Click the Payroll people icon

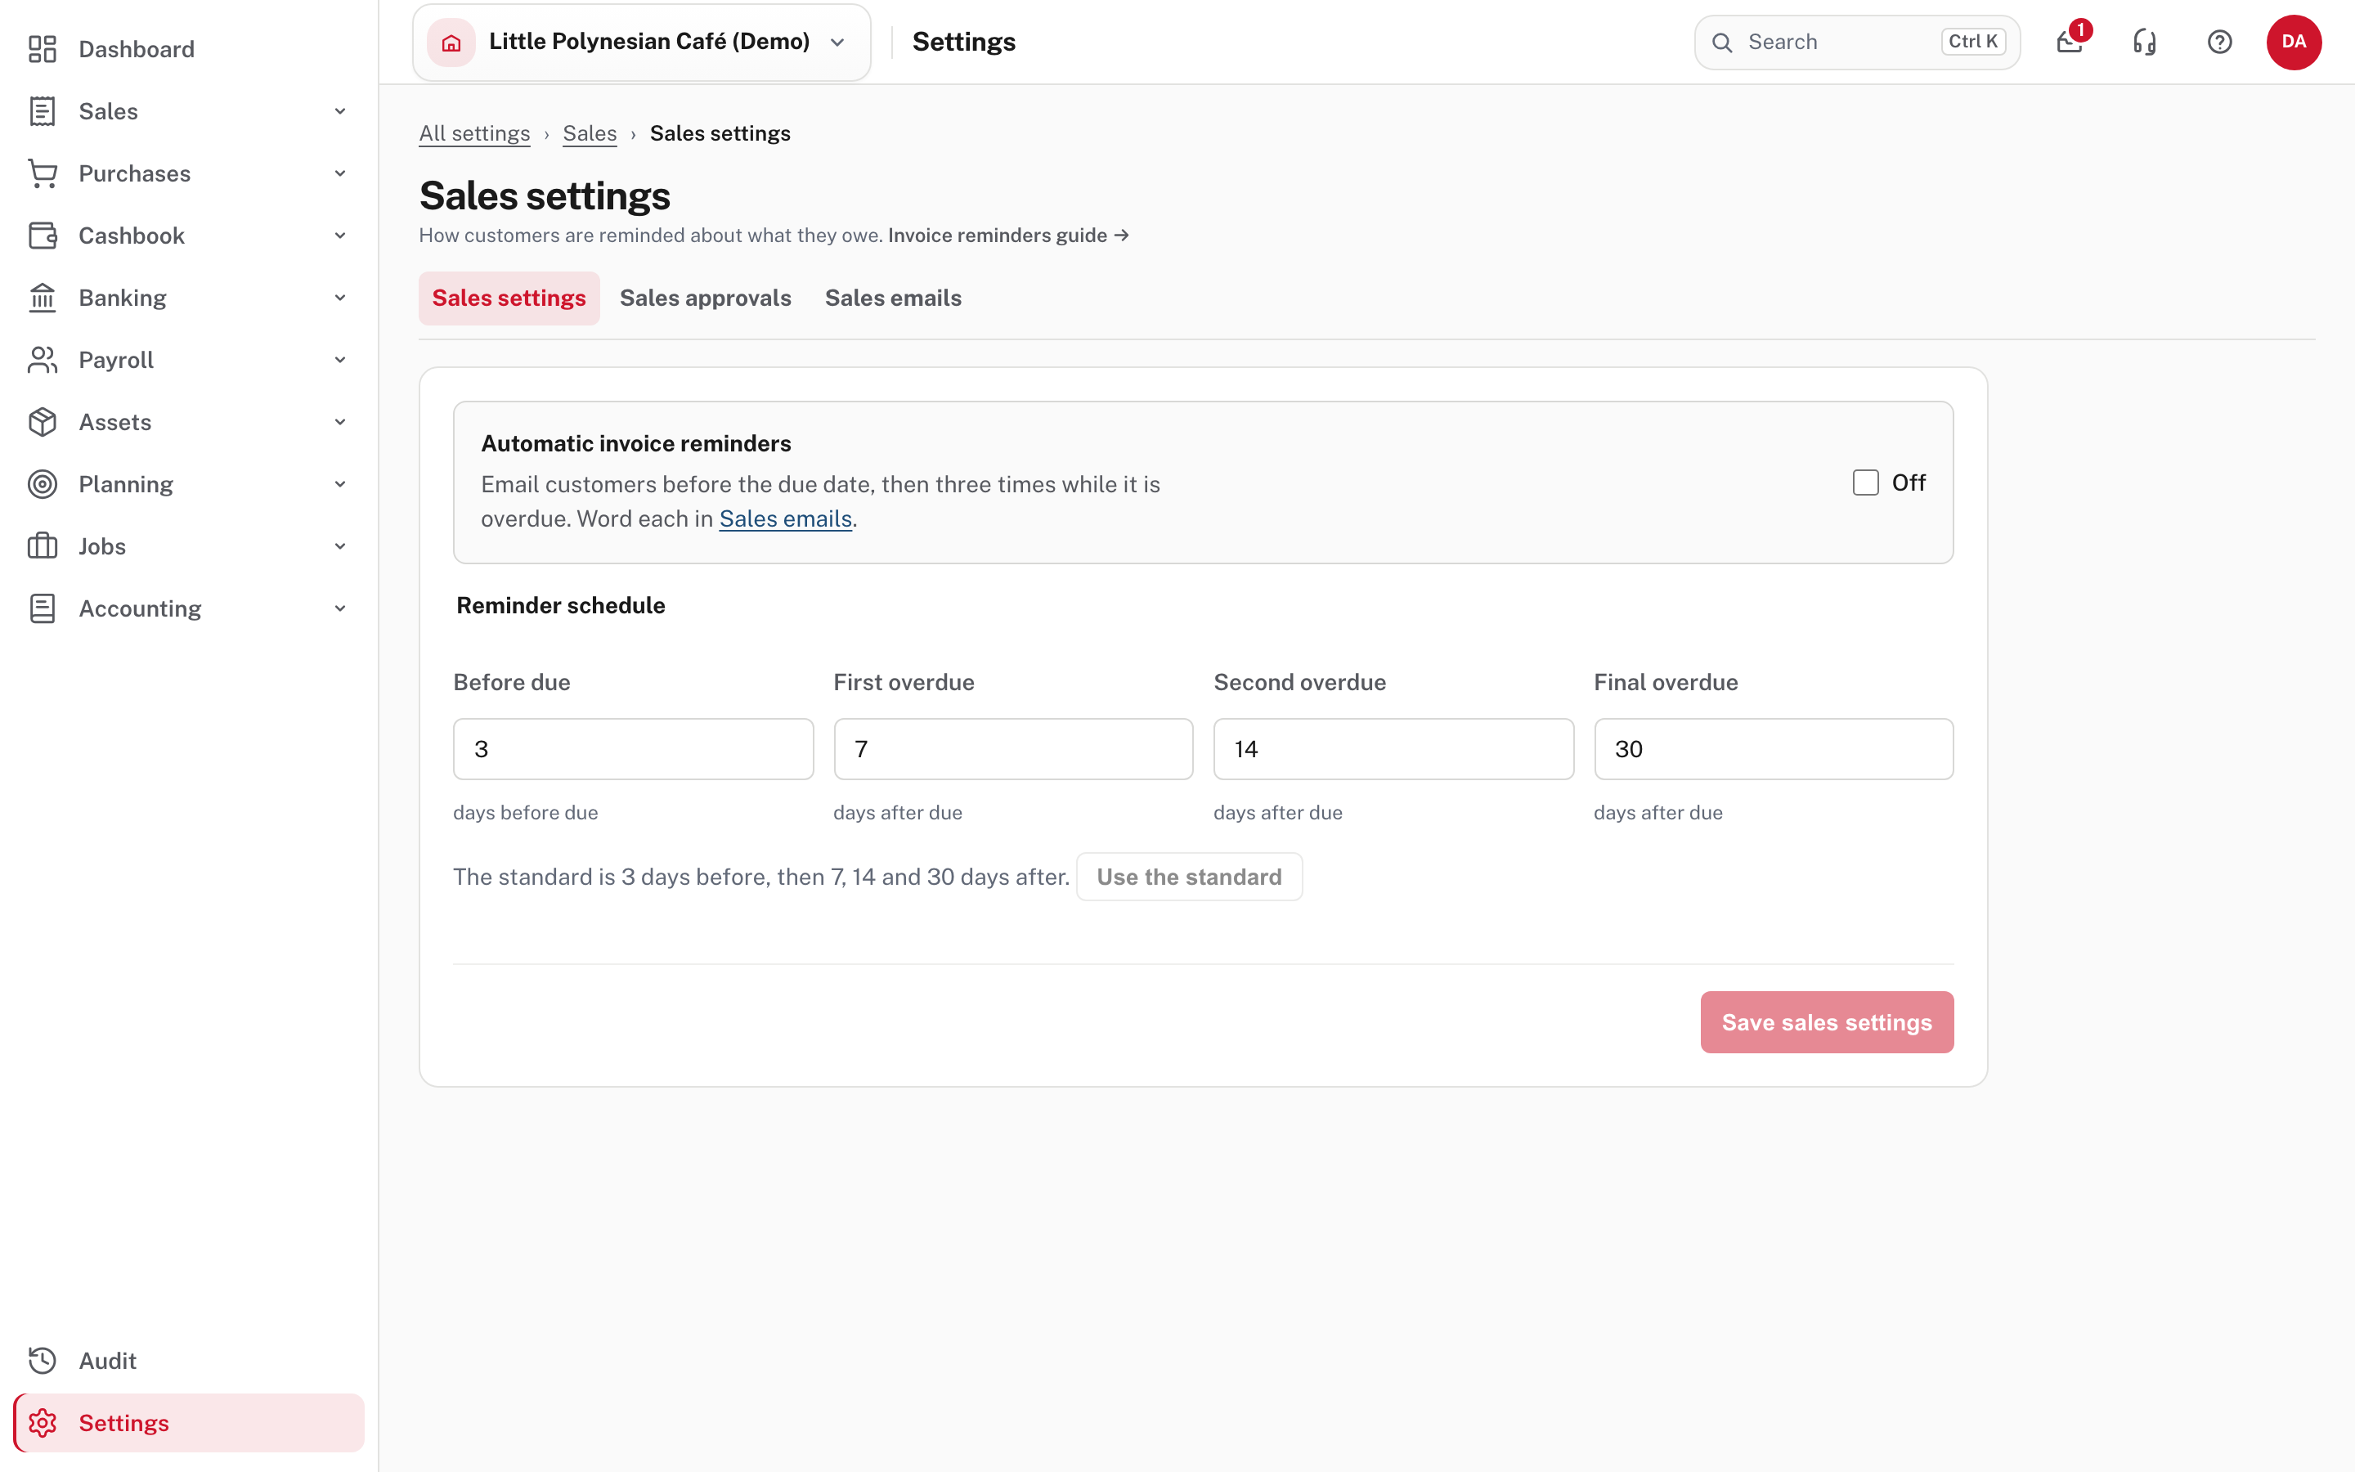(42, 360)
